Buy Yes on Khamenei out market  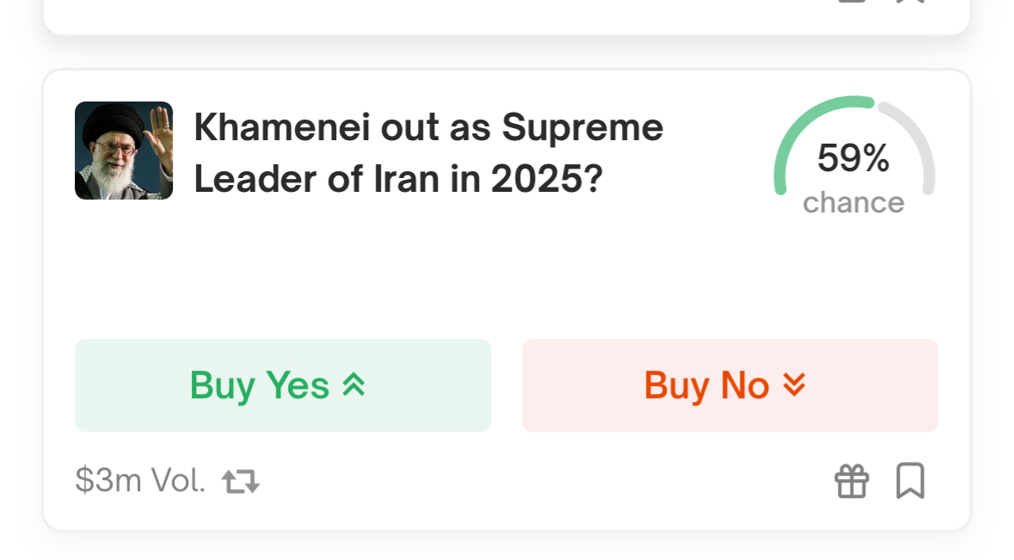[283, 385]
